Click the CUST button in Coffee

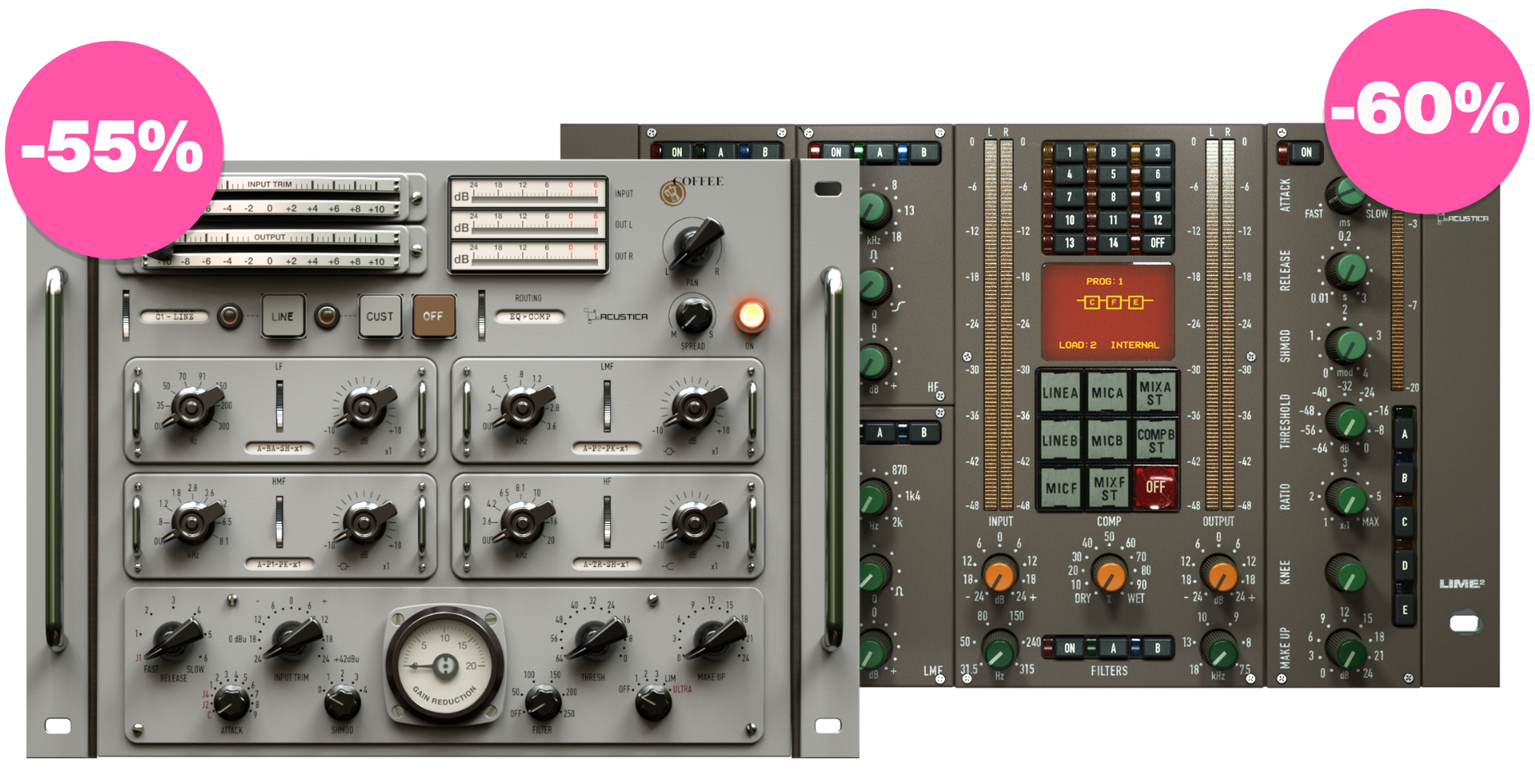[380, 317]
